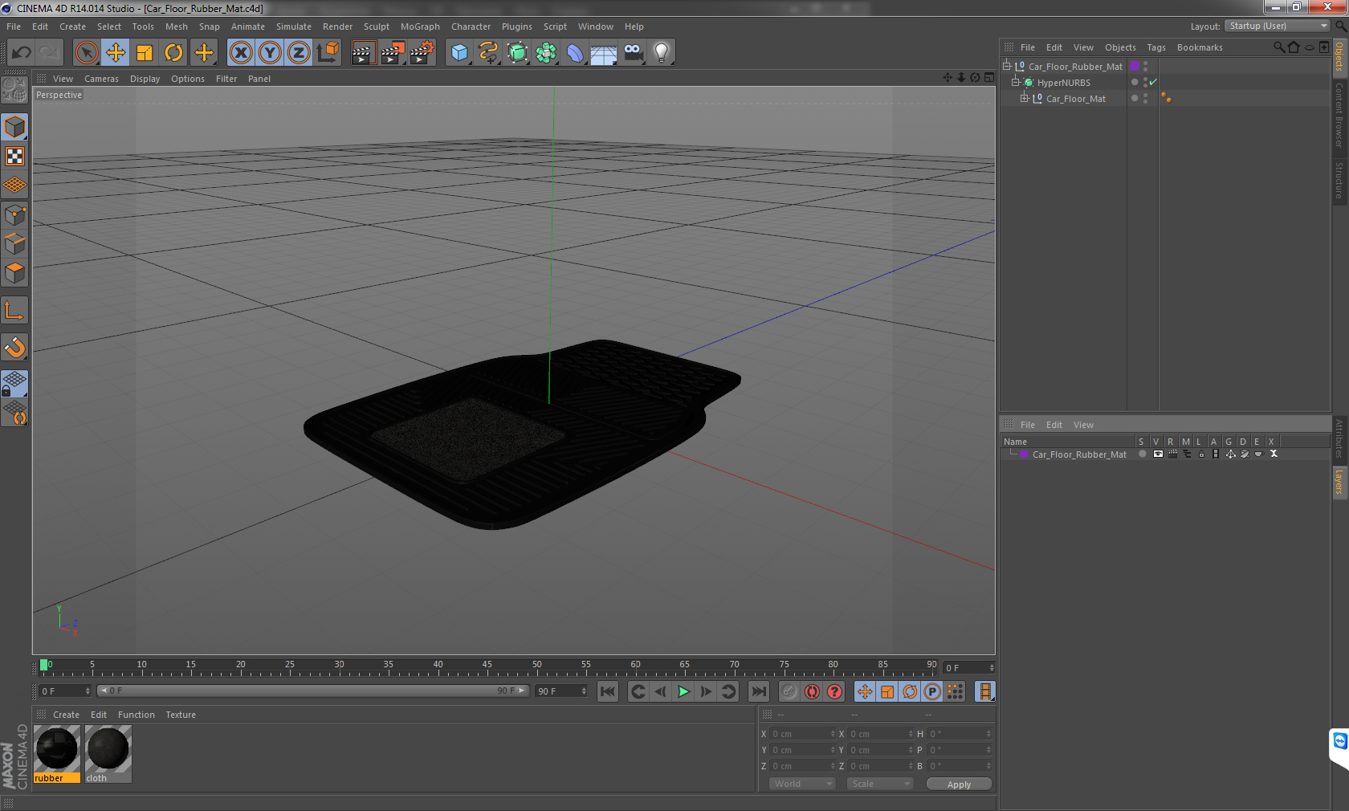Viewport: 1349px width, 811px height.
Task: Open the World coordinate dropdown
Action: click(802, 784)
